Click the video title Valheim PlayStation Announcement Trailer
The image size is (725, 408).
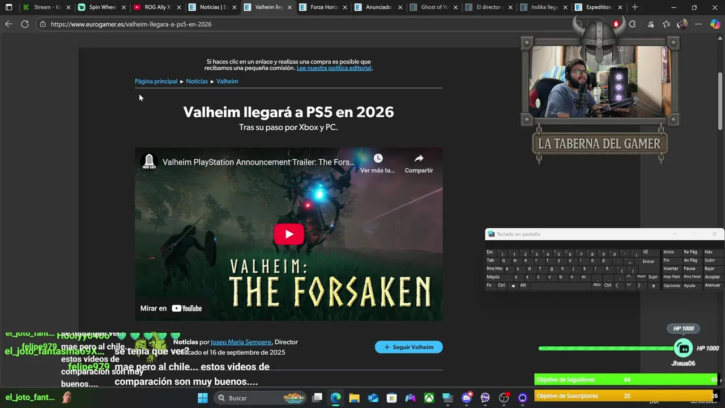(x=259, y=162)
